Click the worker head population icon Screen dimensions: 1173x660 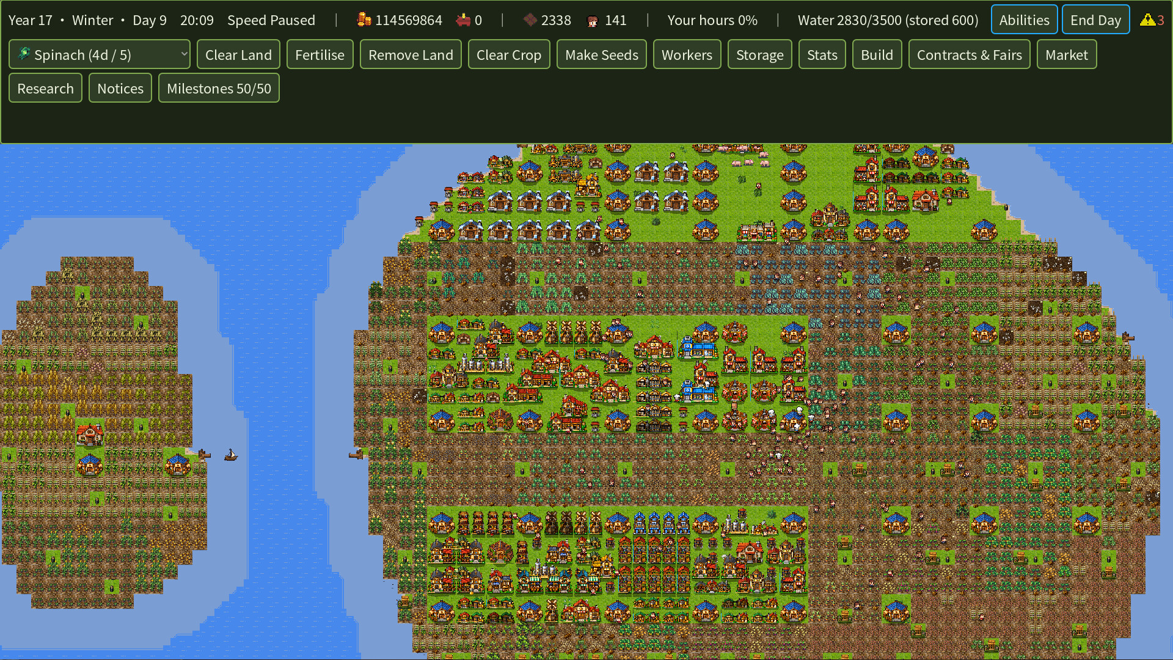pos(592,21)
